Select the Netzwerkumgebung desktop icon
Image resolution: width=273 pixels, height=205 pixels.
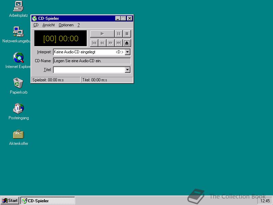tap(17, 35)
